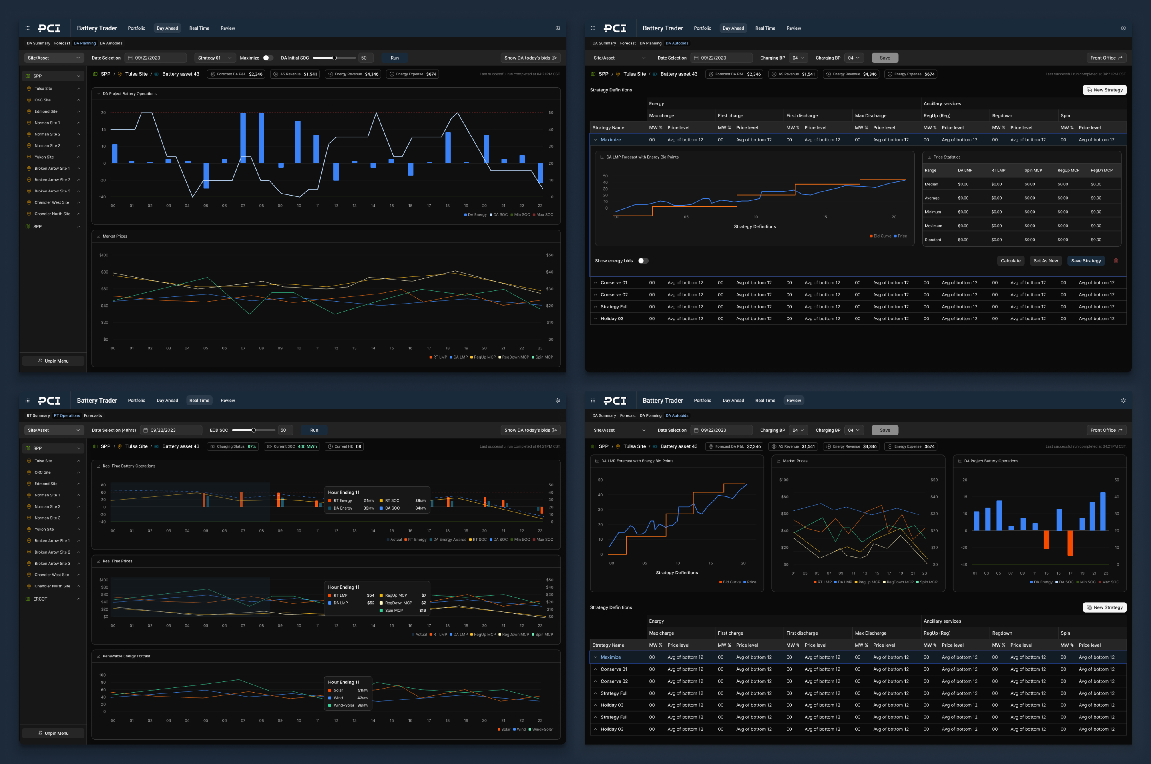Screen dimensions: 1151x764
Task: Switch to Portfolio tab in DA Planning window
Action: [x=137, y=28]
